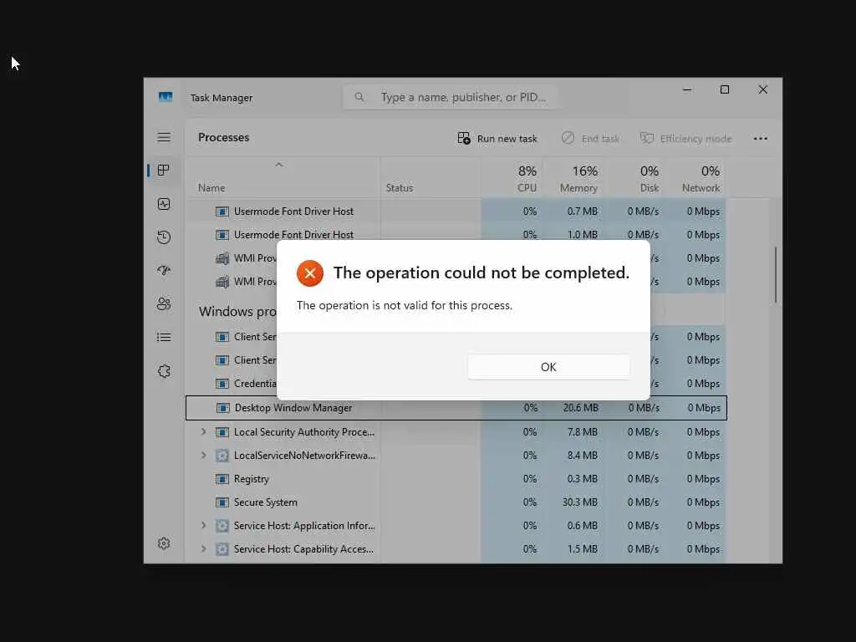Open the App history sidebar icon
856x642 pixels.
tap(164, 237)
